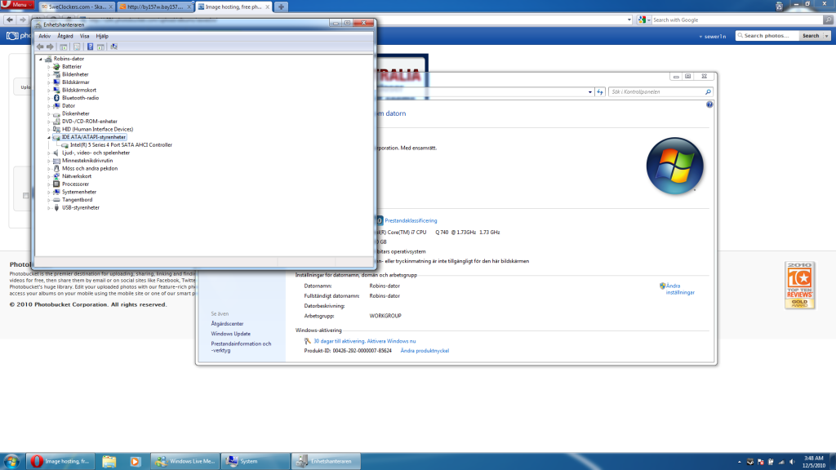Open the Åtgärd menu
Screen dimensions: 836x470
tap(65, 36)
